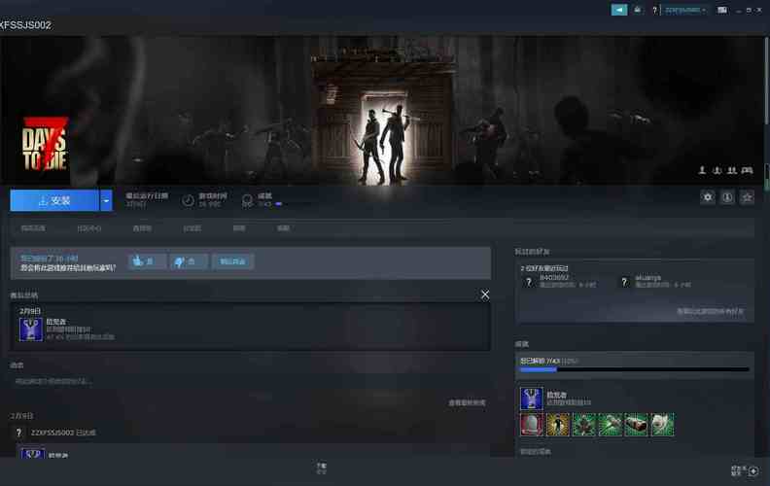The height and width of the screenshot is (486, 770).
Task: Click the notification bell icon in the title bar
Action: click(x=638, y=10)
